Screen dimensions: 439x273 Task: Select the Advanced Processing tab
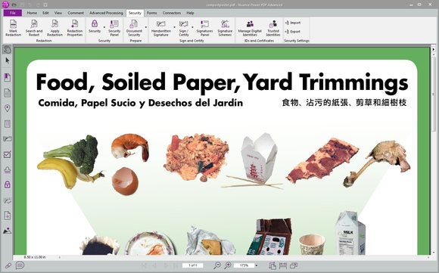point(106,13)
